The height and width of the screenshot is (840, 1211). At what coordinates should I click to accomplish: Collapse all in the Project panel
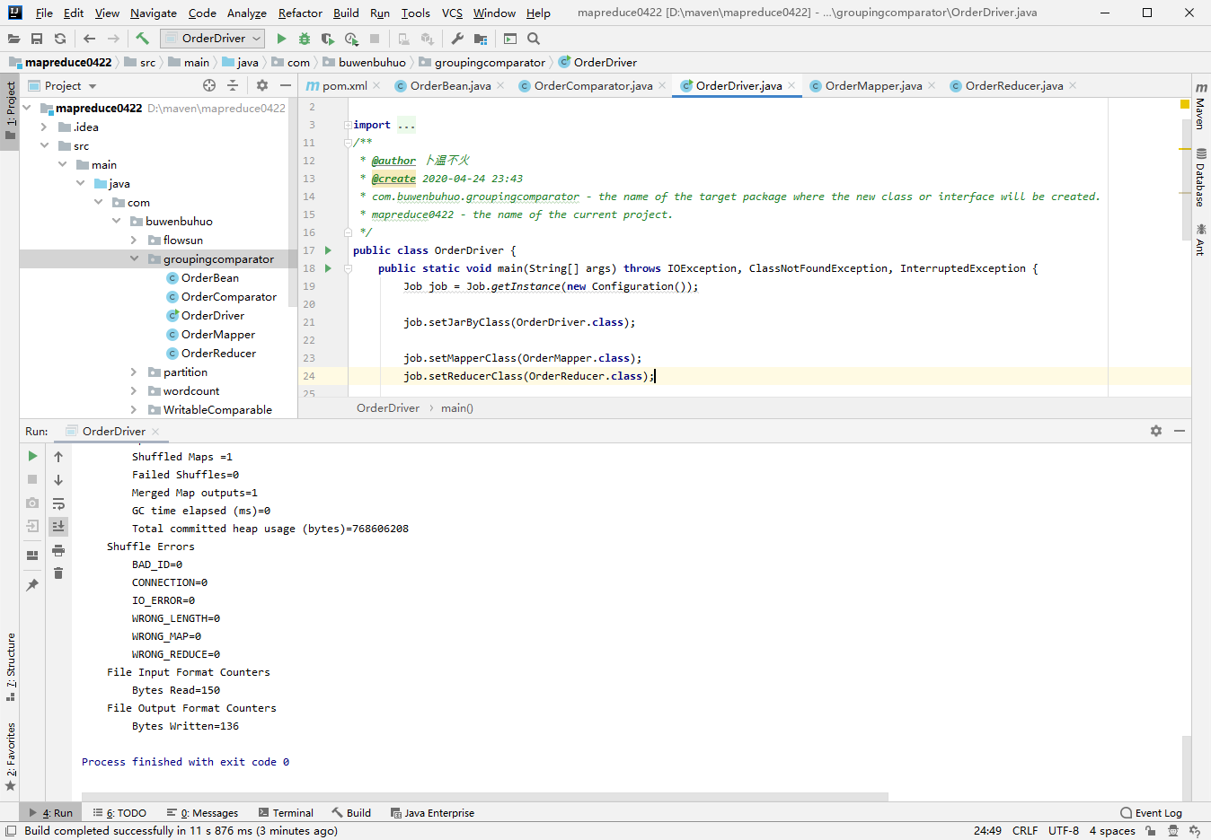pos(233,85)
